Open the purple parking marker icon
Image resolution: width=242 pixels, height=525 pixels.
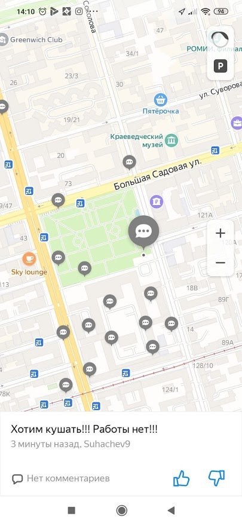pyautogui.click(x=157, y=202)
